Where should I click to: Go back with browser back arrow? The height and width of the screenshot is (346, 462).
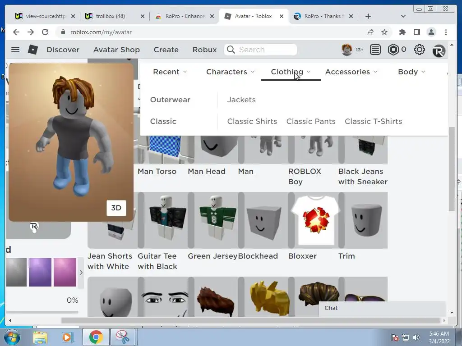[x=16, y=32]
